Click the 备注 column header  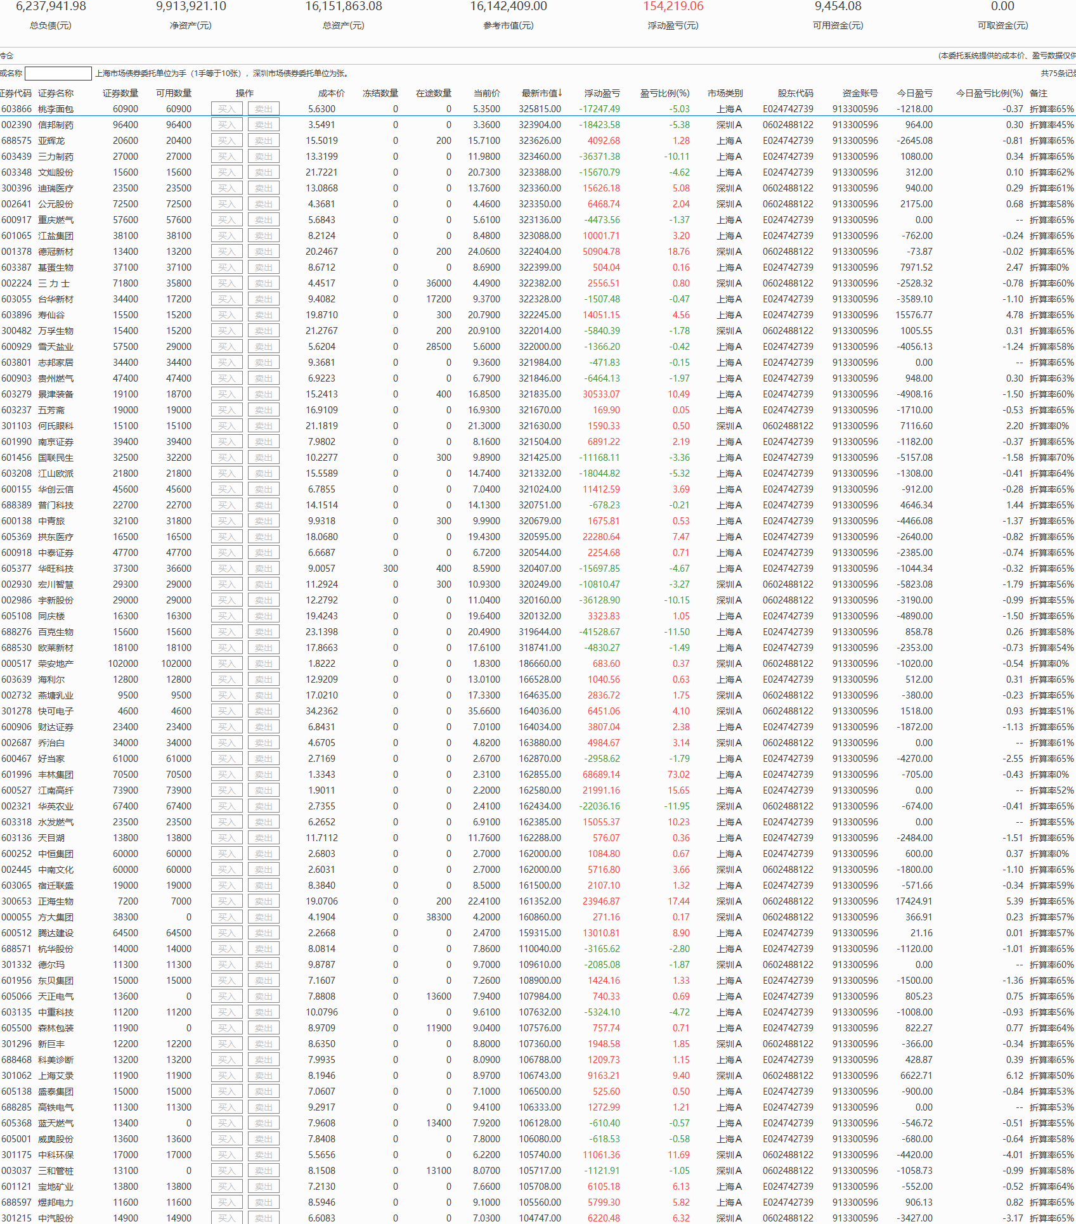(1039, 93)
